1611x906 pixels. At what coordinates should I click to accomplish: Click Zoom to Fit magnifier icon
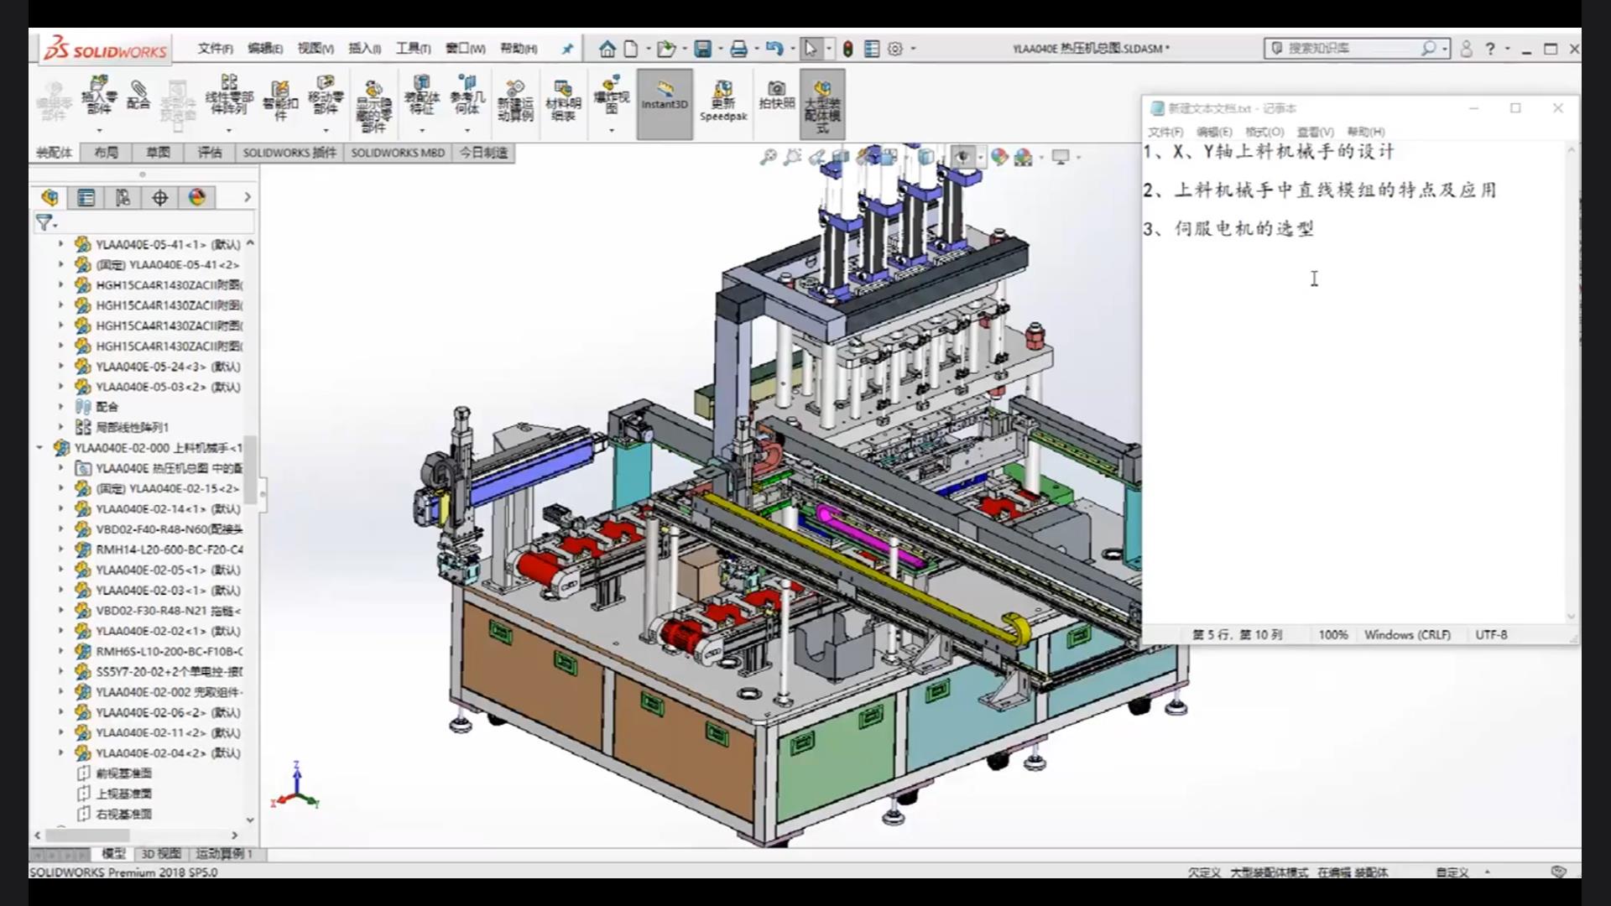click(768, 157)
